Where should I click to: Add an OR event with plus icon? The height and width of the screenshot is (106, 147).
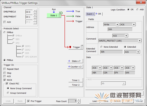pyautogui.click(x=96, y=14)
